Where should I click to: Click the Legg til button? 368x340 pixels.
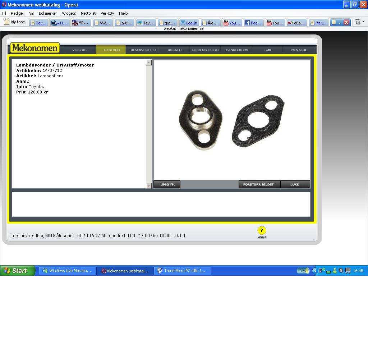tap(167, 184)
